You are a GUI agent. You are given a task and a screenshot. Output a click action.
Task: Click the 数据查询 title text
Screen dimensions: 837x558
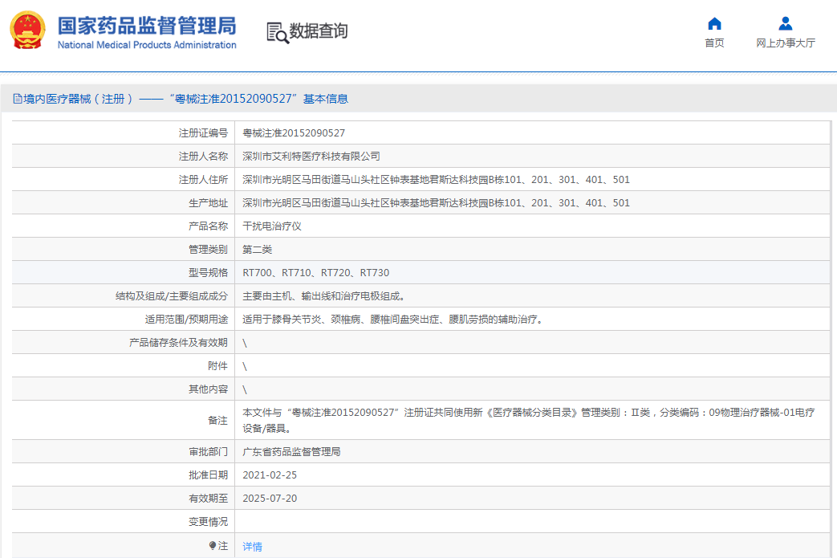(x=319, y=31)
